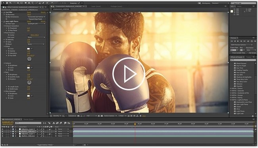Select the Effects & Presets tab
The image size is (258, 148).
pos(237,57)
